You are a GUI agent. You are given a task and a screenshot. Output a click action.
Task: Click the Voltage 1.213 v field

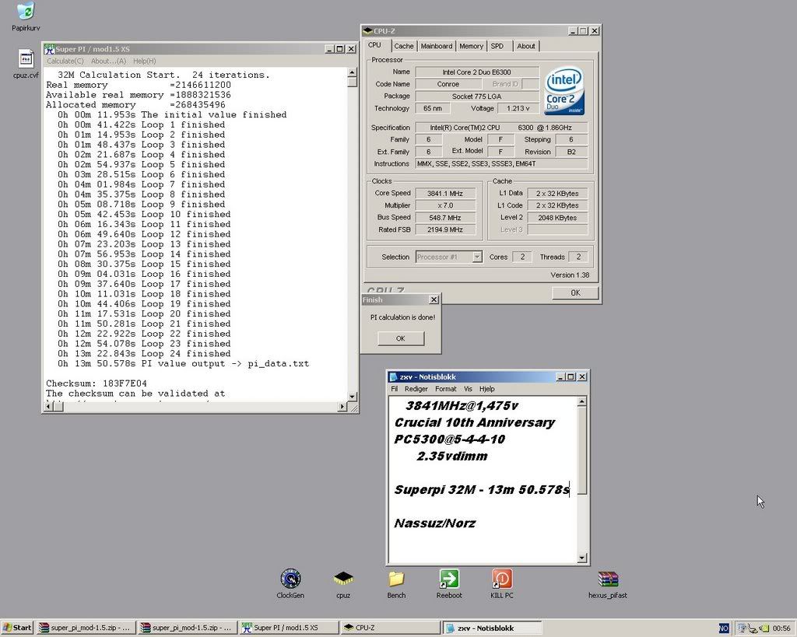(x=518, y=108)
